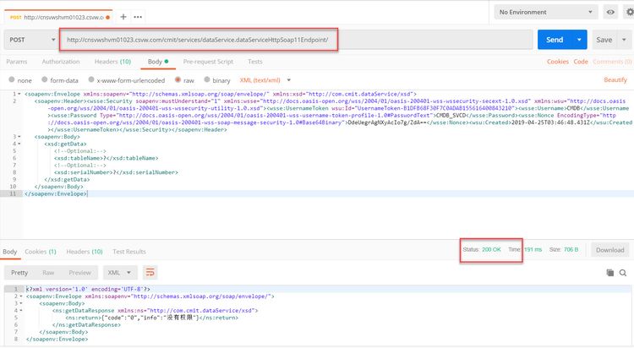634x348 pixels.
Task: Open a new request tab with plus icon
Action: click(x=123, y=16)
